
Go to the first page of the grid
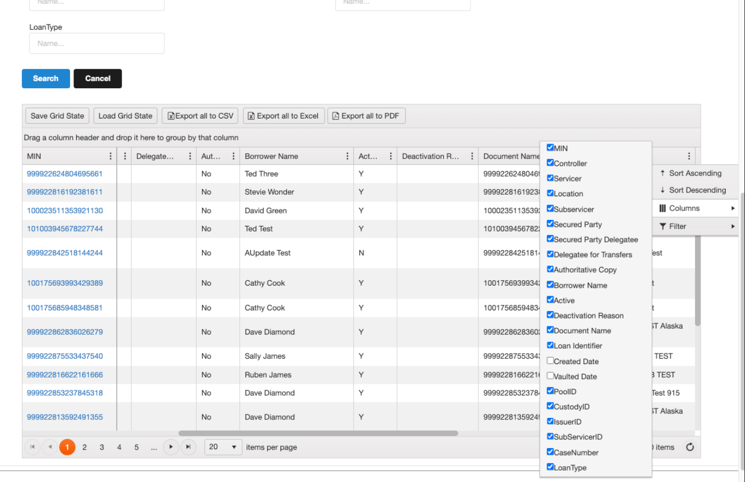pyautogui.click(x=32, y=447)
